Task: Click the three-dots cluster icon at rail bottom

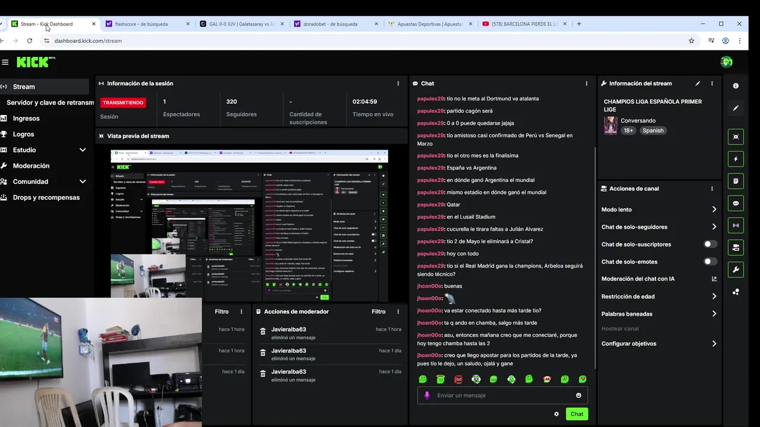Action: (x=736, y=292)
